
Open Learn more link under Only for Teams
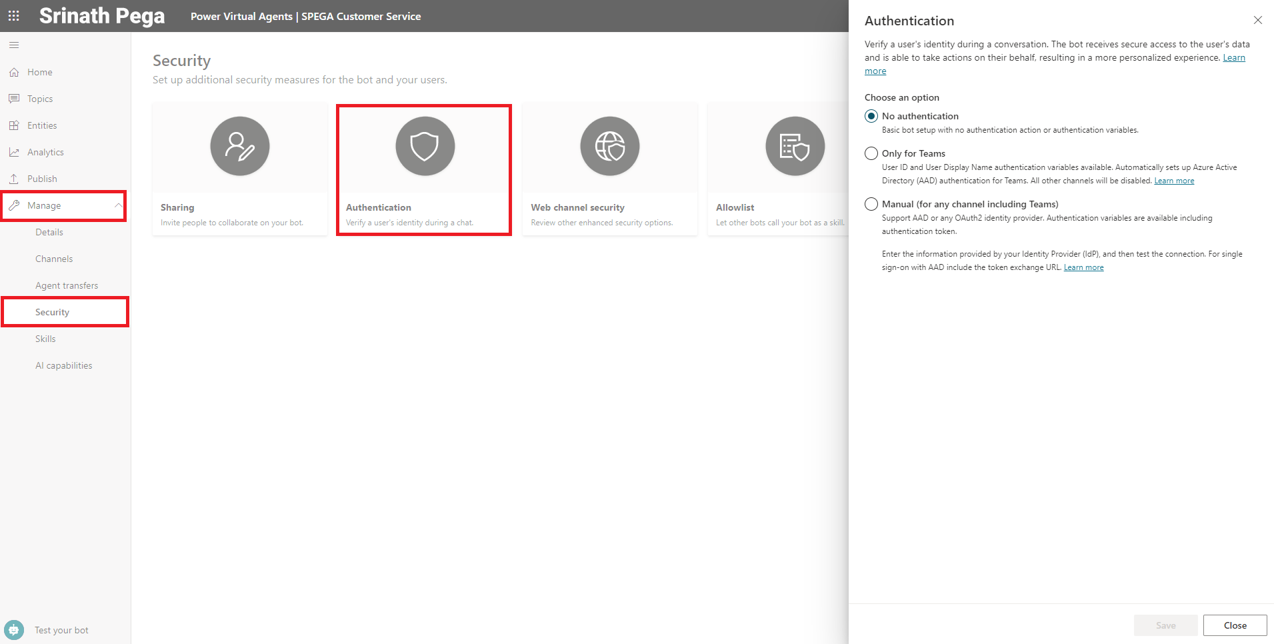[x=1174, y=181]
